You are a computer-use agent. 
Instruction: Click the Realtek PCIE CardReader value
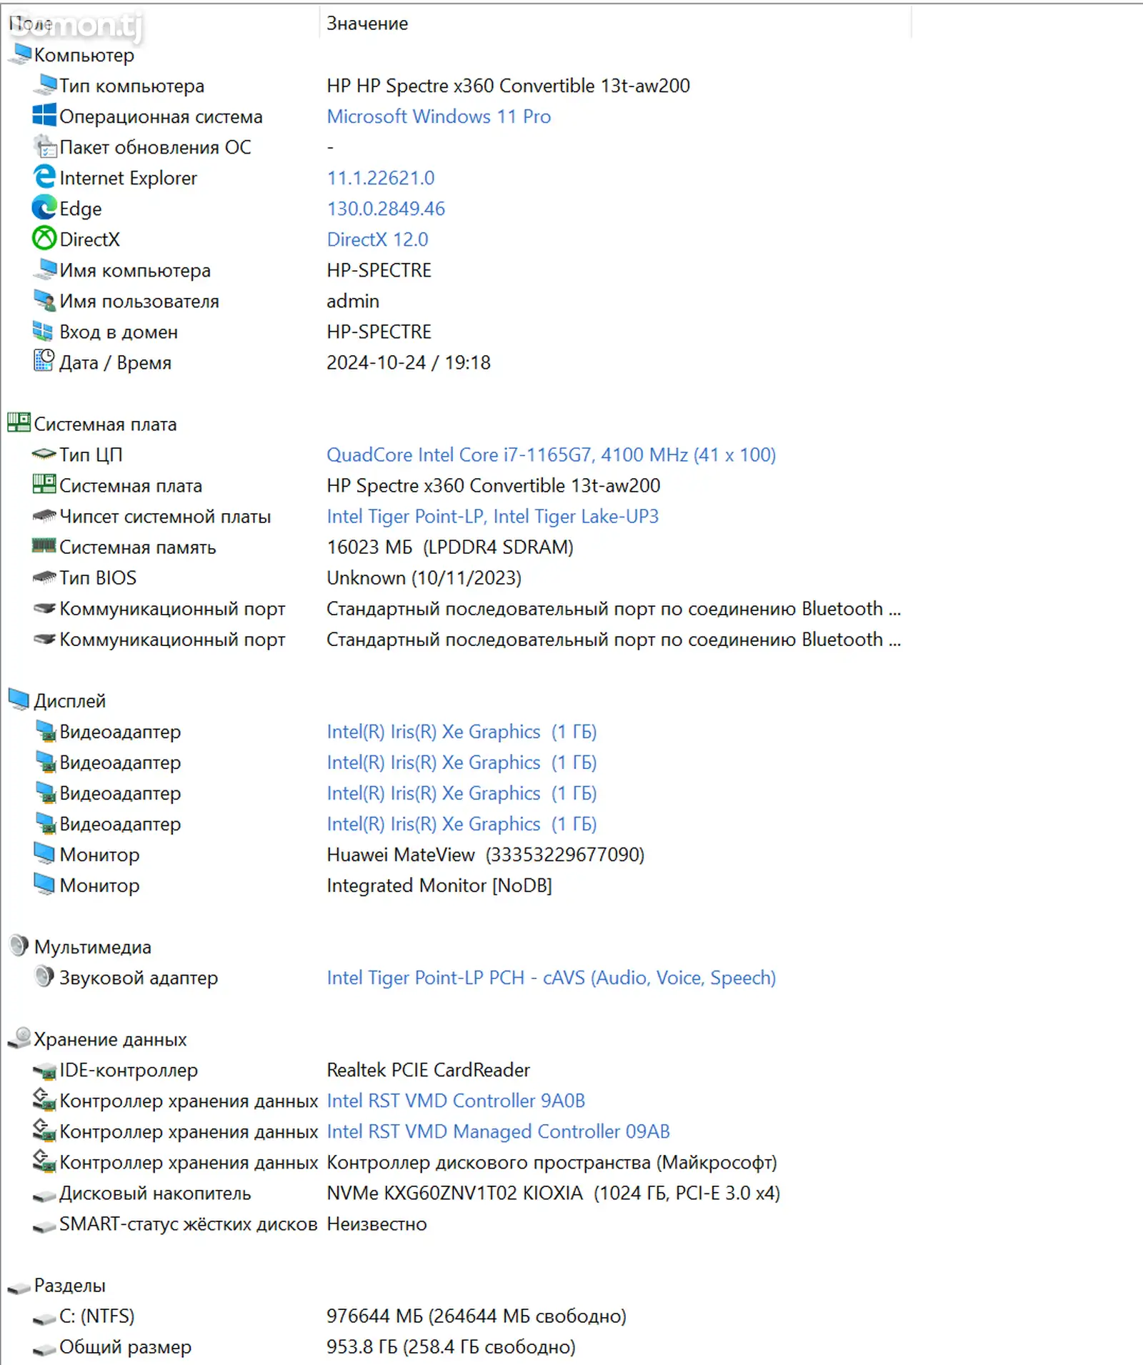coord(428,1070)
